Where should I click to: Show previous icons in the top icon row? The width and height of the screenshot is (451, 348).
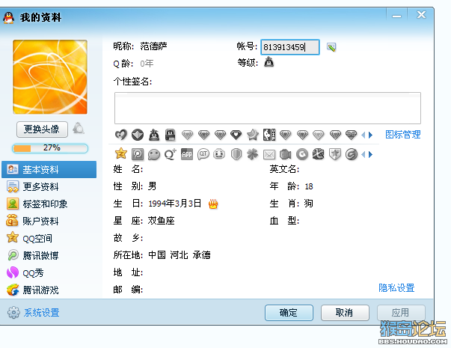click(363, 135)
